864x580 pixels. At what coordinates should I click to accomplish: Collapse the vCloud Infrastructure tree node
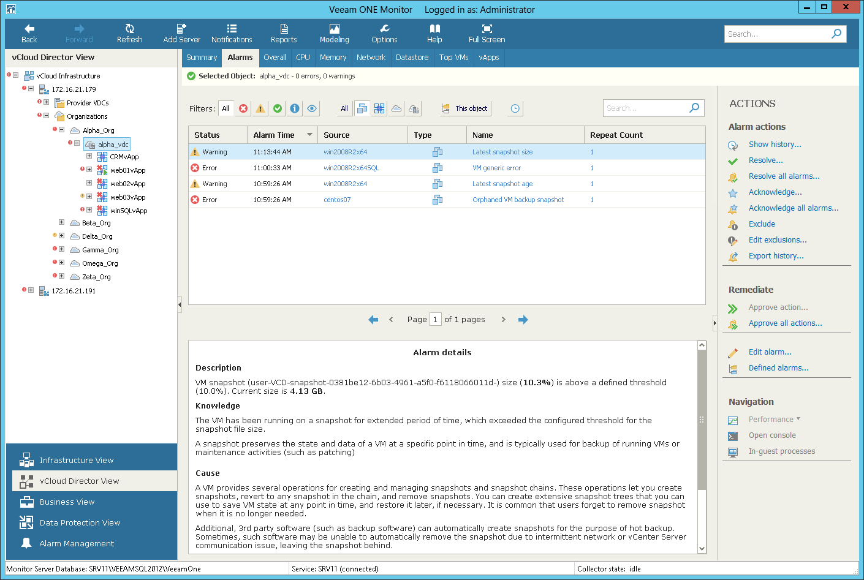click(x=15, y=75)
